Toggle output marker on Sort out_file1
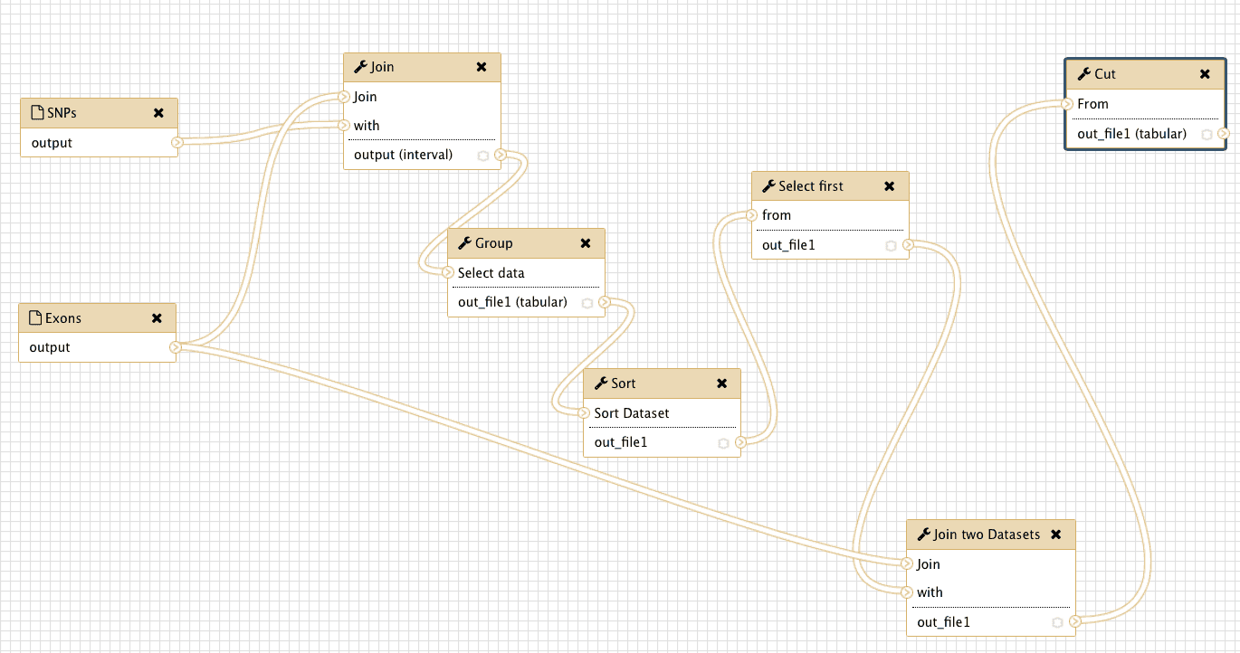1240x653 pixels. click(x=722, y=443)
